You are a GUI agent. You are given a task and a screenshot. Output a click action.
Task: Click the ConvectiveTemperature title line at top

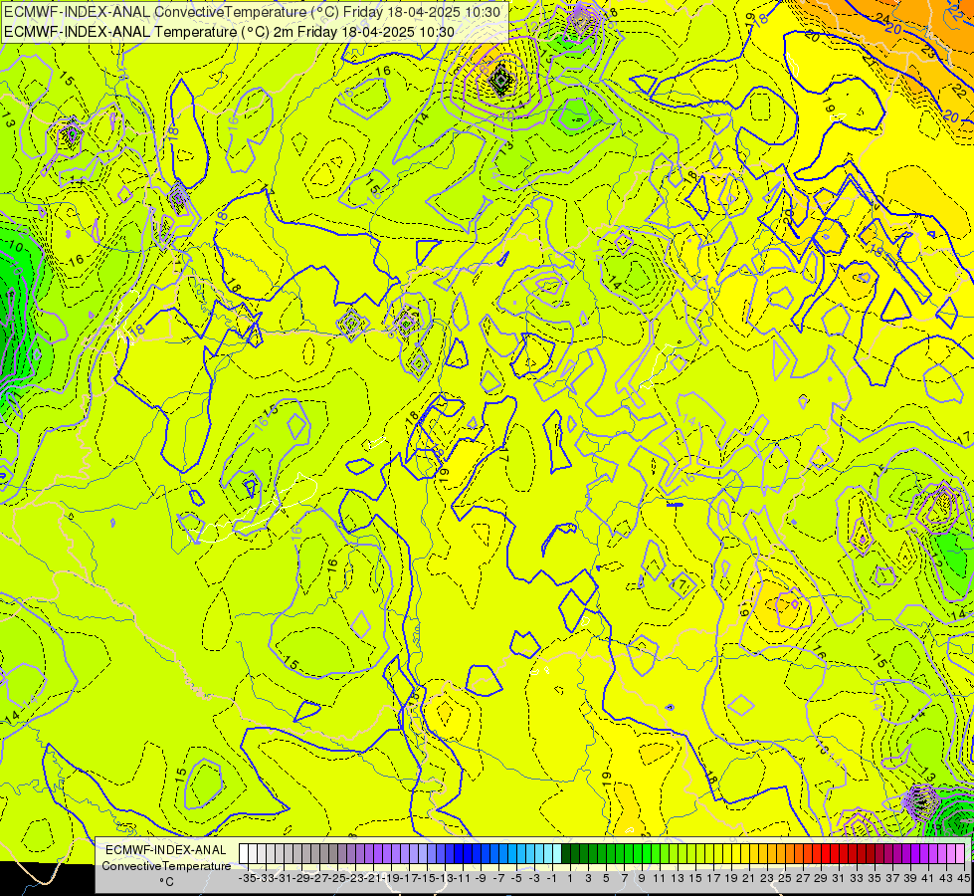click(x=252, y=12)
